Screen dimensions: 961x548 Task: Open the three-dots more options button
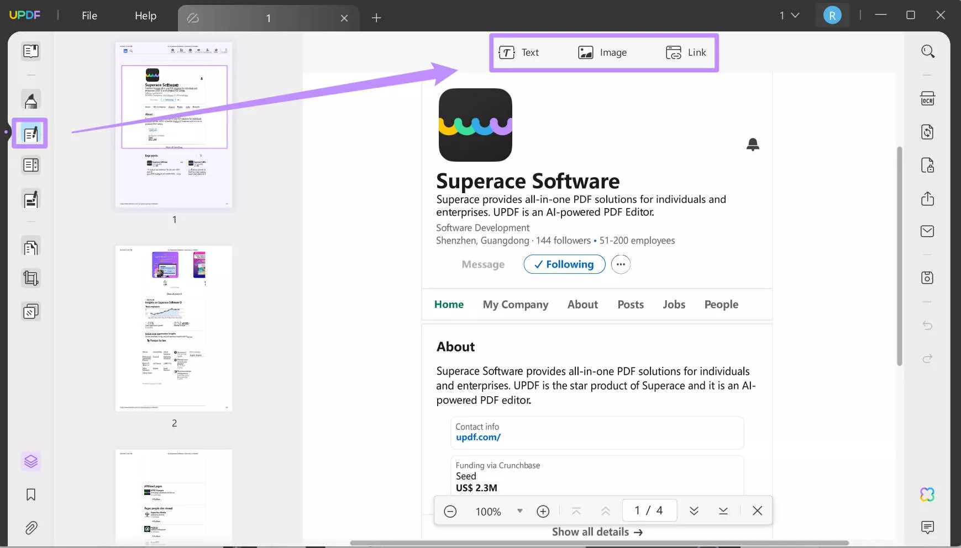point(621,264)
